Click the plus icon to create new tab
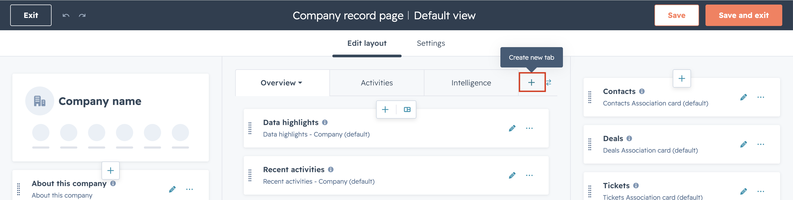This screenshot has height=200, width=793. (532, 82)
